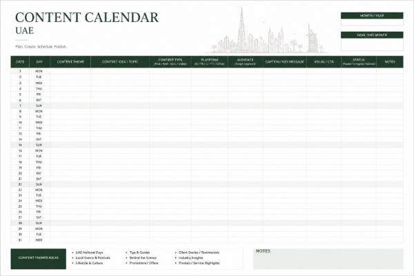Viewport: 414px width, 276px height.
Task: Select 'Product / Service Highlights' theme idea
Action: pos(199,263)
